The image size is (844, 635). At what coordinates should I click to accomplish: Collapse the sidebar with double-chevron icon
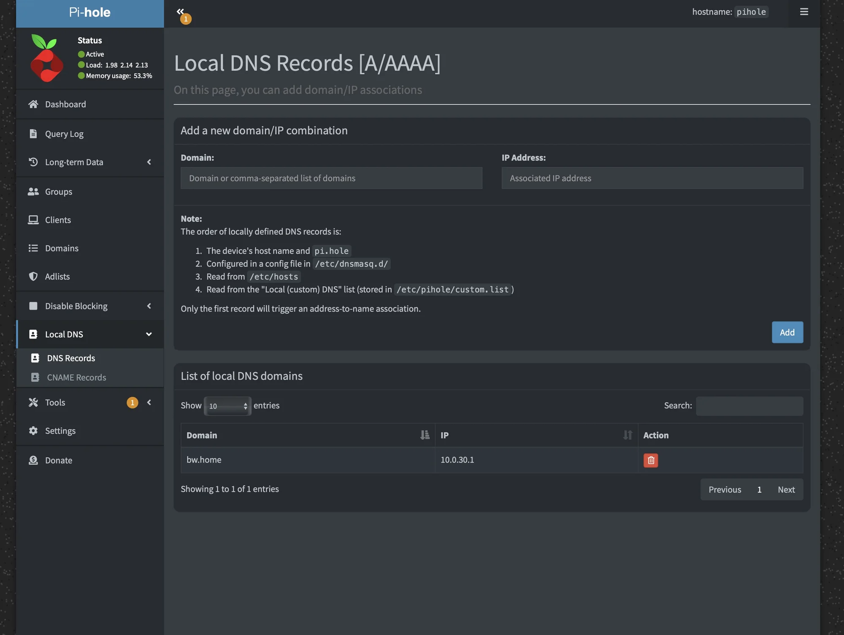180,11
